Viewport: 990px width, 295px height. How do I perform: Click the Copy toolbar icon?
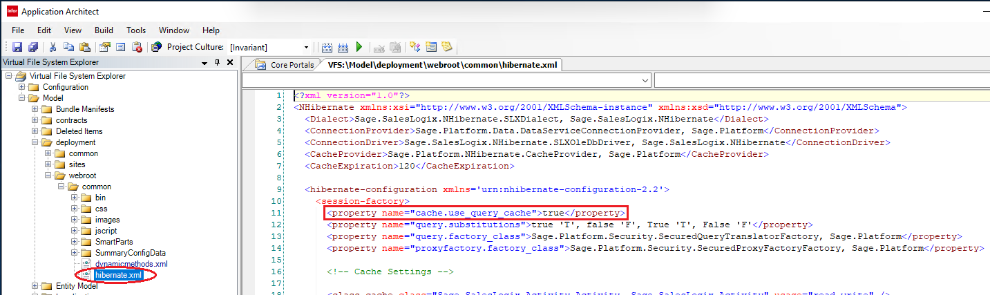[x=68, y=47]
